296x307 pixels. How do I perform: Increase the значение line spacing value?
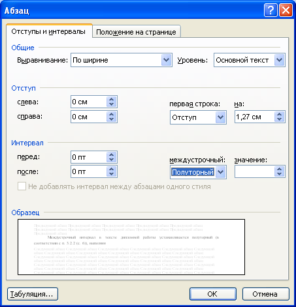pyautogui.click(x=280, y=169)
